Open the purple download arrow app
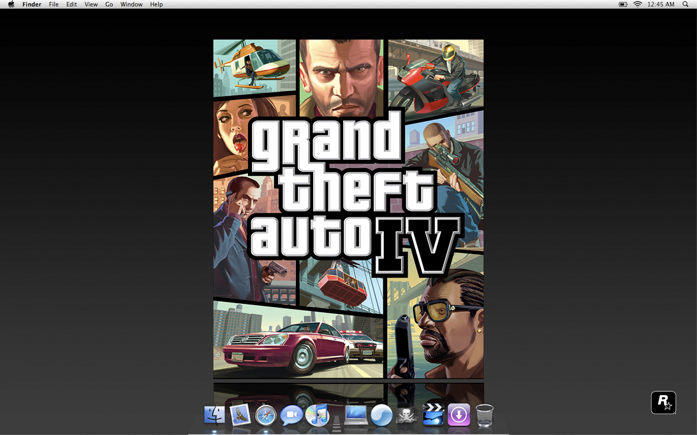The width and height of the screenshot is (697, 435). [459, 415]
